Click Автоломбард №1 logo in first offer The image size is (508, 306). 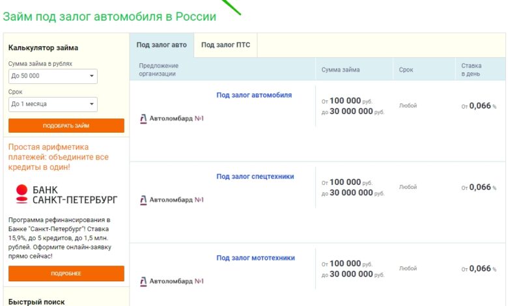(172, 118)
